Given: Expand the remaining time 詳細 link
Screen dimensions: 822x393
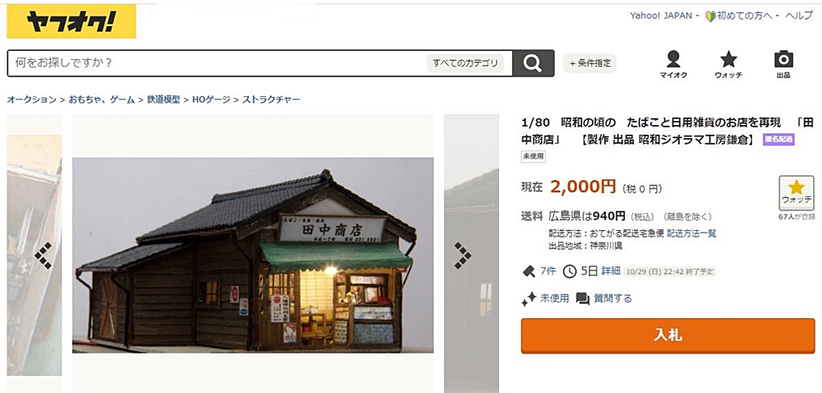Looking at the screenshot, I should (611, 271).
